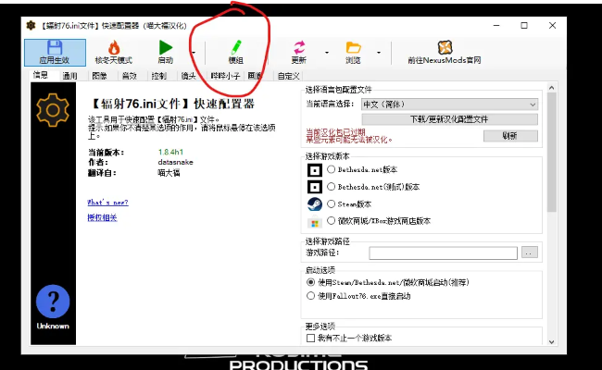This screenshot has height=370, width=602.
Task: Expand the arrow next to 浏览
Action: 379,53
